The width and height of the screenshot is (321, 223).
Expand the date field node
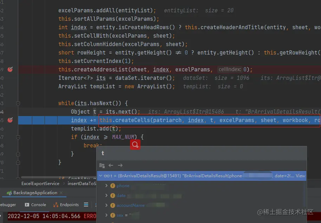coord(106,195)
